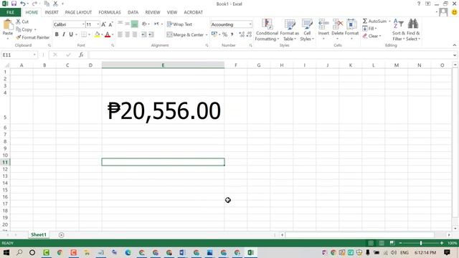Click the zoom in plus button

tap(442, 243)
